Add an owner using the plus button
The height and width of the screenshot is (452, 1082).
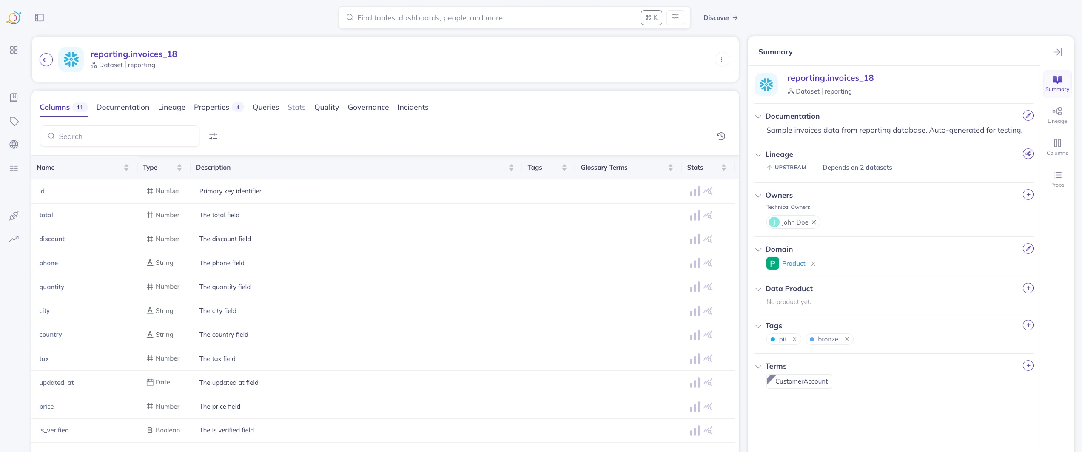[x=1028, y=194]
